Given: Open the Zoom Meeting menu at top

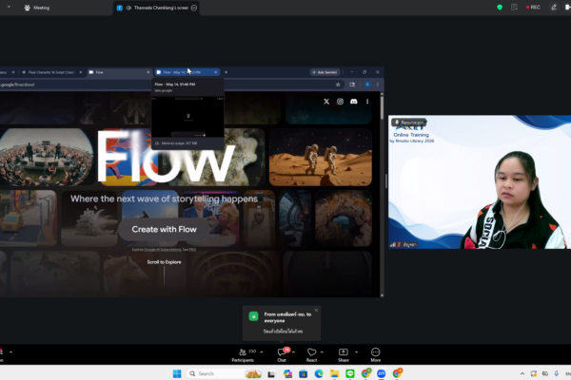Looking at the screenshot, I should click(x=37, y=8).
